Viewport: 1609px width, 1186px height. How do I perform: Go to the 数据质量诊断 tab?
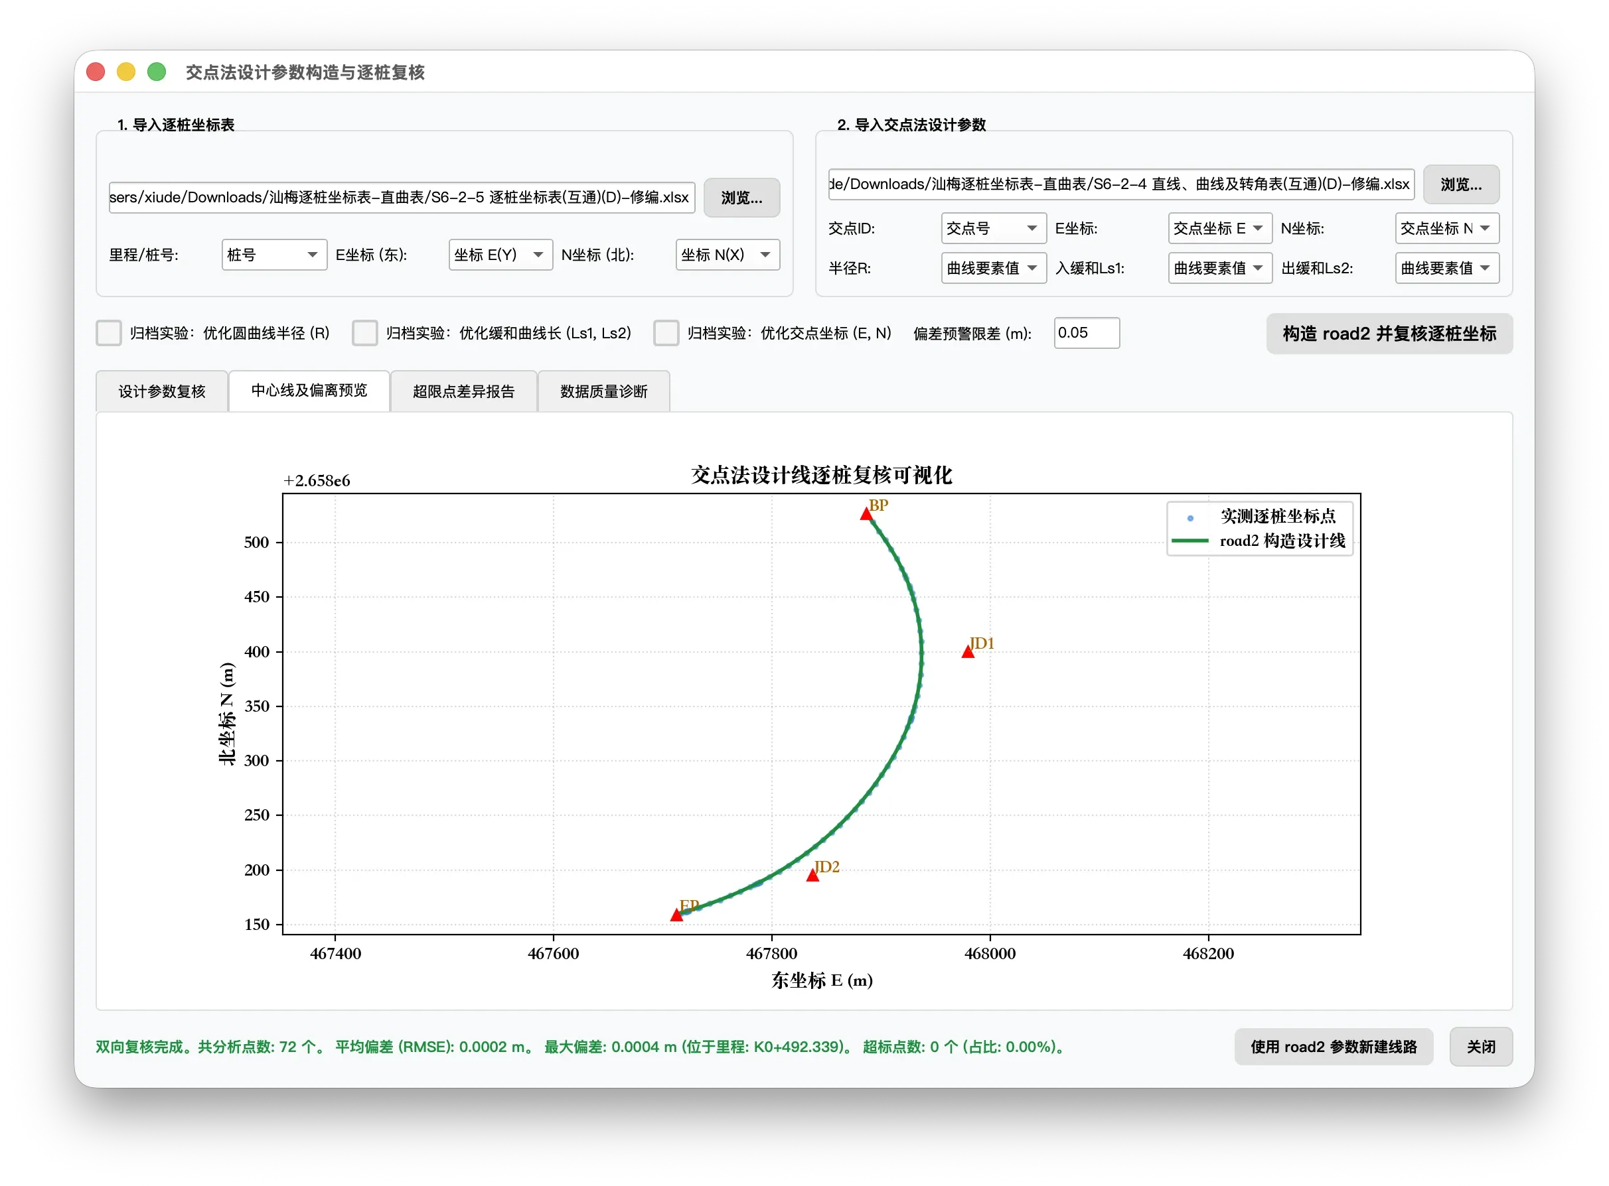[604, 391]
